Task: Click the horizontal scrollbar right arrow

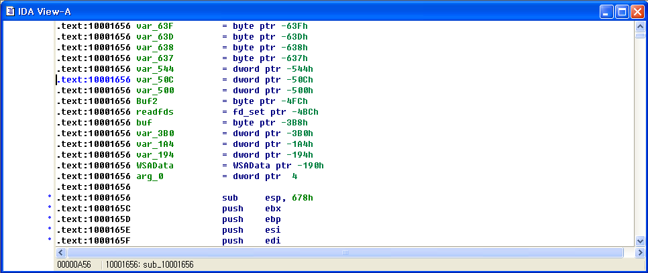Action: click(640, 252)
